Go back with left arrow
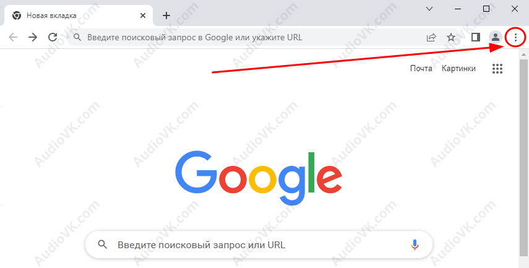The width and height of the screenshot is (529, 268). tap(13, 37)
